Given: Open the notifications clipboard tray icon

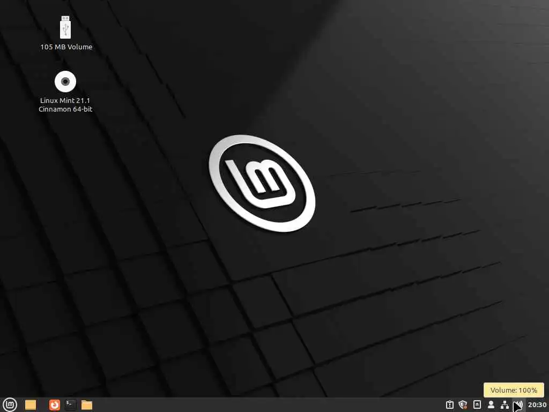Looking at the screenshot, I should click(x=450, y=405).
